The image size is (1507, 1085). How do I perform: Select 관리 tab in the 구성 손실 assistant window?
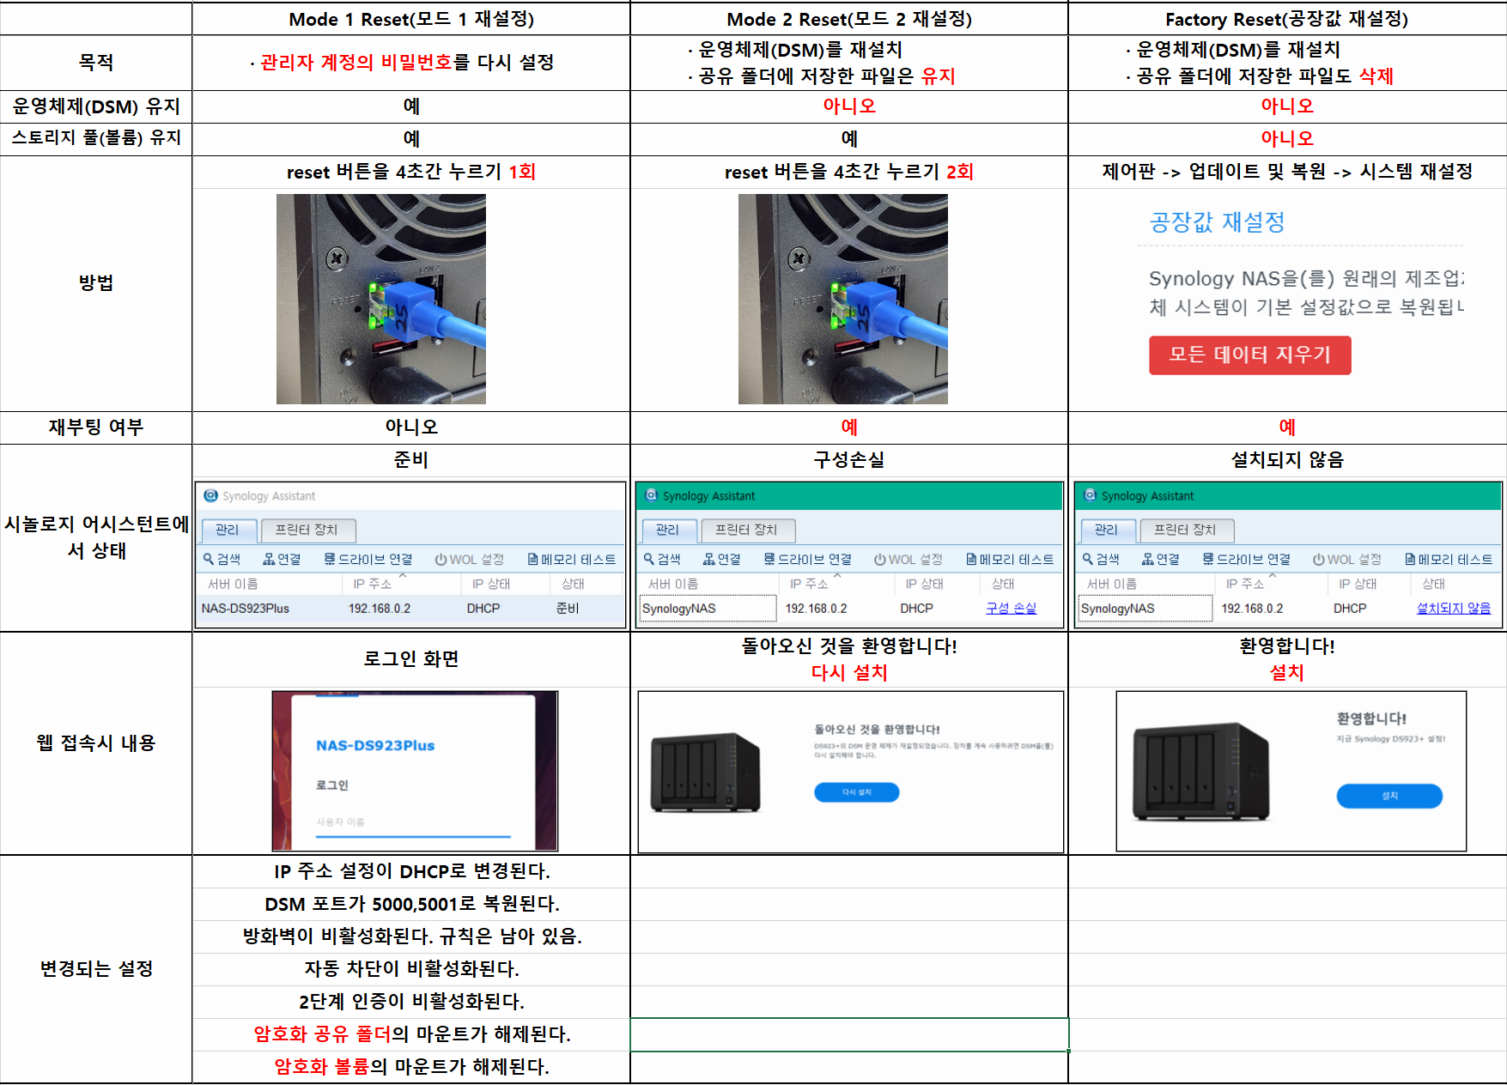666,530
